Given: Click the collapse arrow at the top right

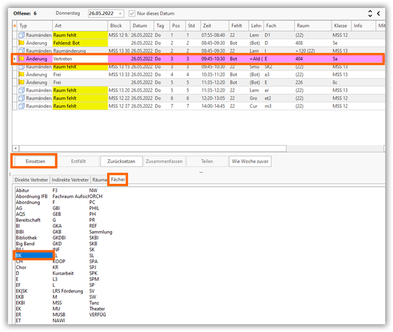Looking at the screenshot, I should click(x=379, y=13).
